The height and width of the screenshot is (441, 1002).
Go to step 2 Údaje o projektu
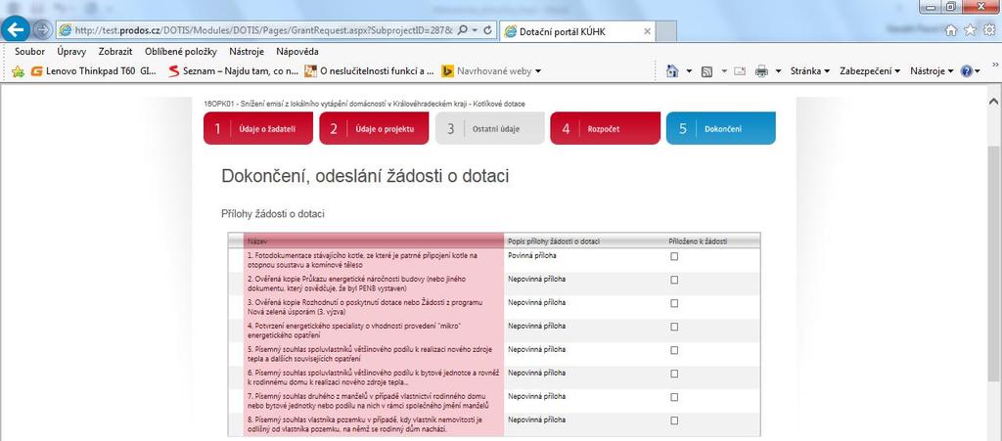pyautogui.click(x=374, y=128)
